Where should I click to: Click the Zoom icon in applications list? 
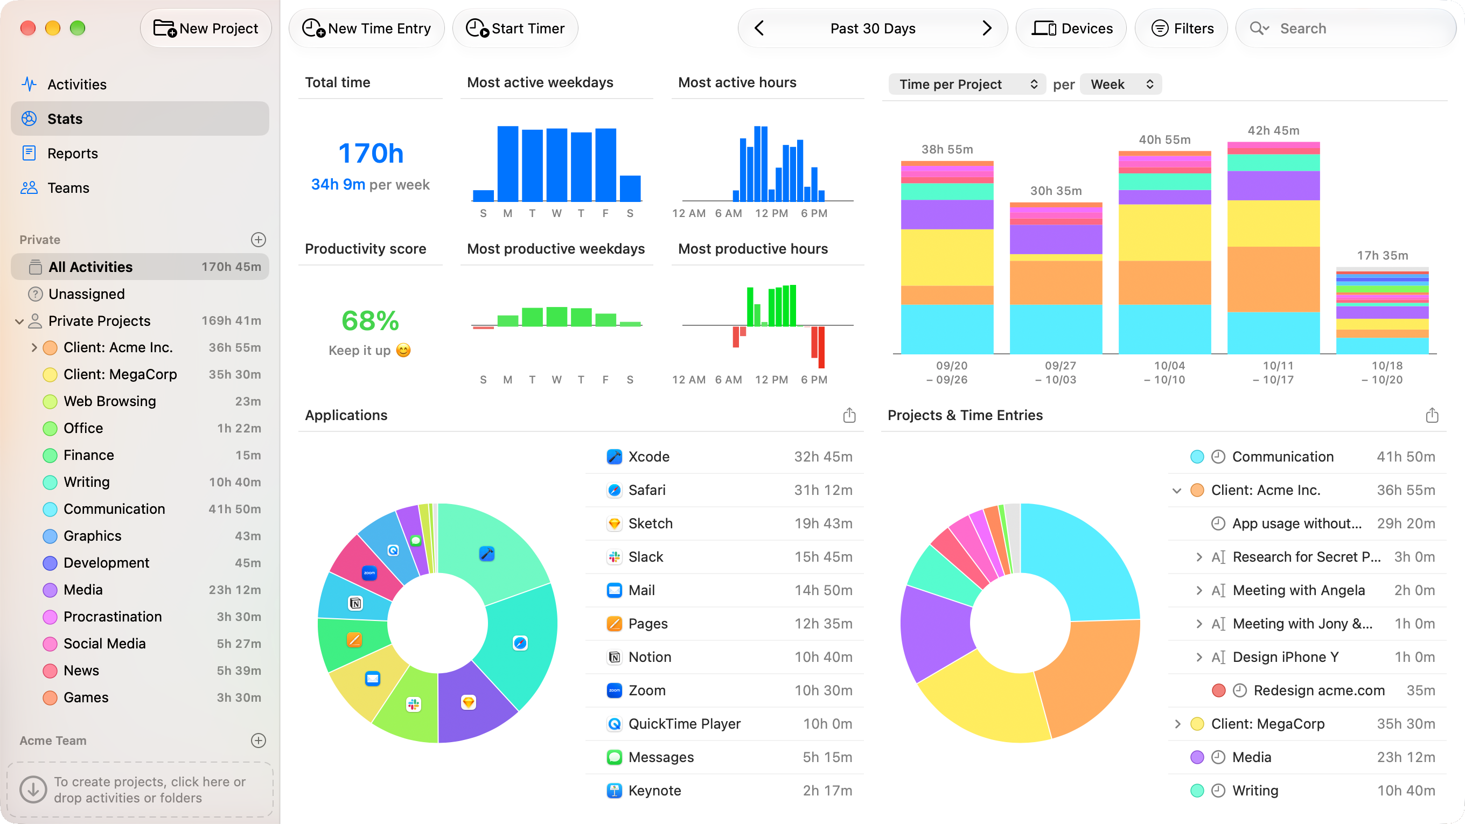[614, 691]
